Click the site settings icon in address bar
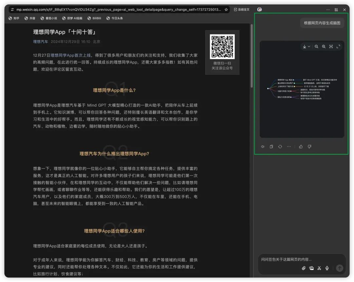Viewport: 354px width, 282px height. [x=12, y=10]
